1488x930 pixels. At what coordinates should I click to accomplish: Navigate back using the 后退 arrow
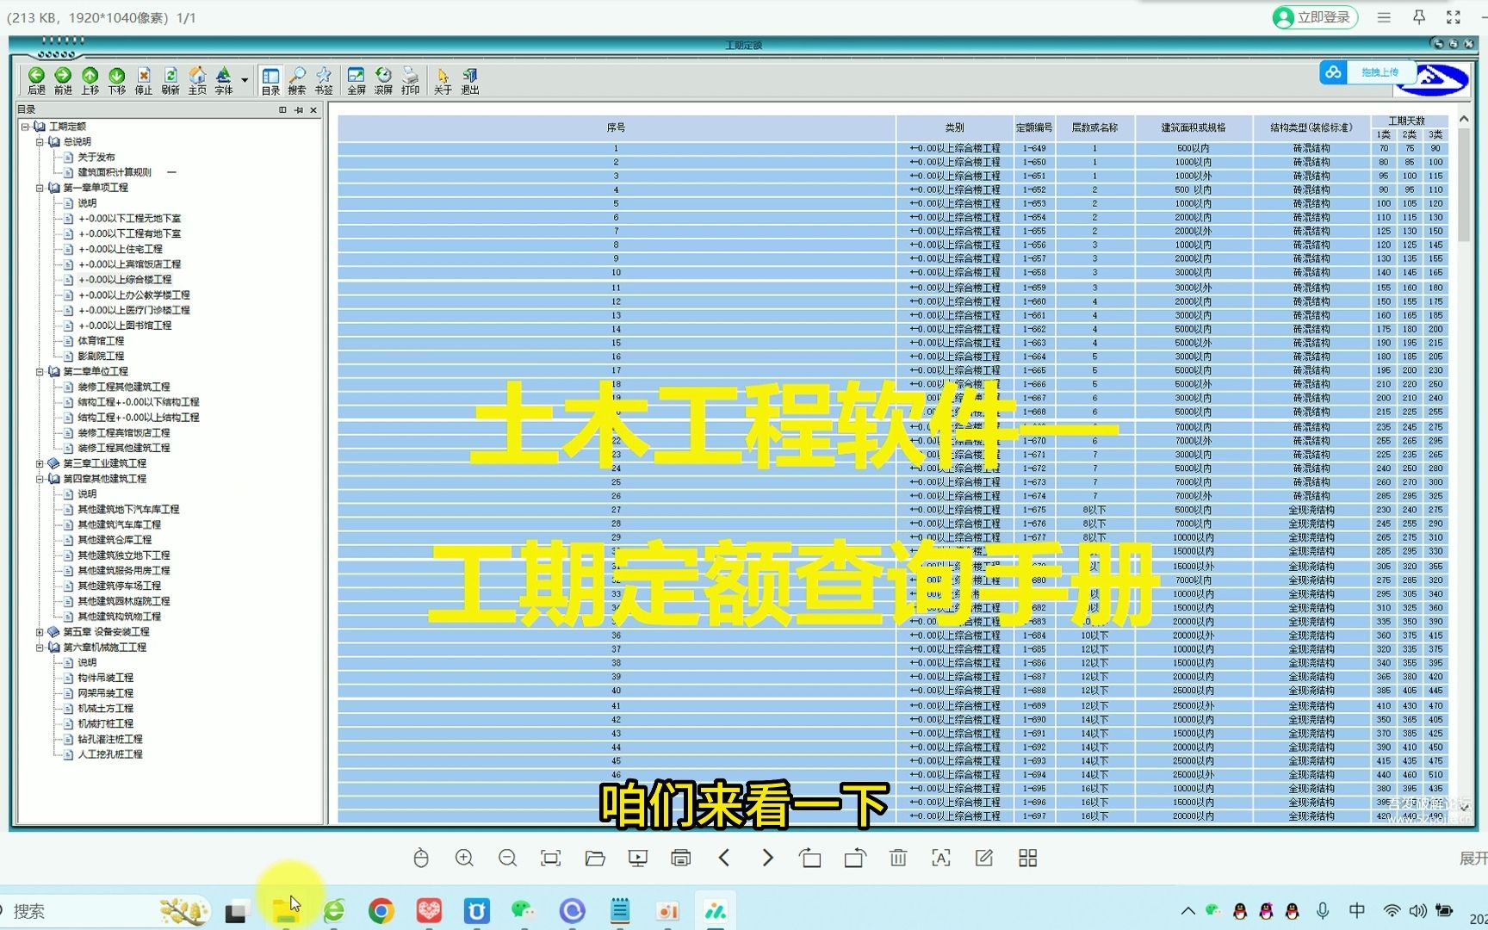[36, 80]
